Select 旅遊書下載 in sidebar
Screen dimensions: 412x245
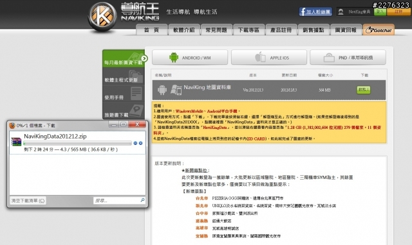(x=123, y=111)
